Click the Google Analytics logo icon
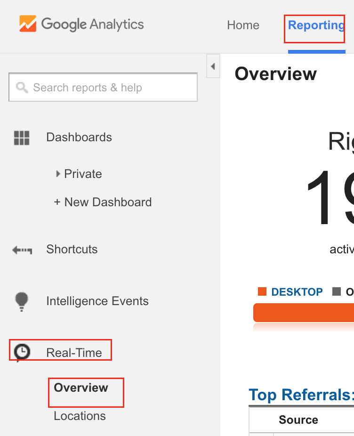This screenshot has width=354, height=436. [x=28, y=24]
